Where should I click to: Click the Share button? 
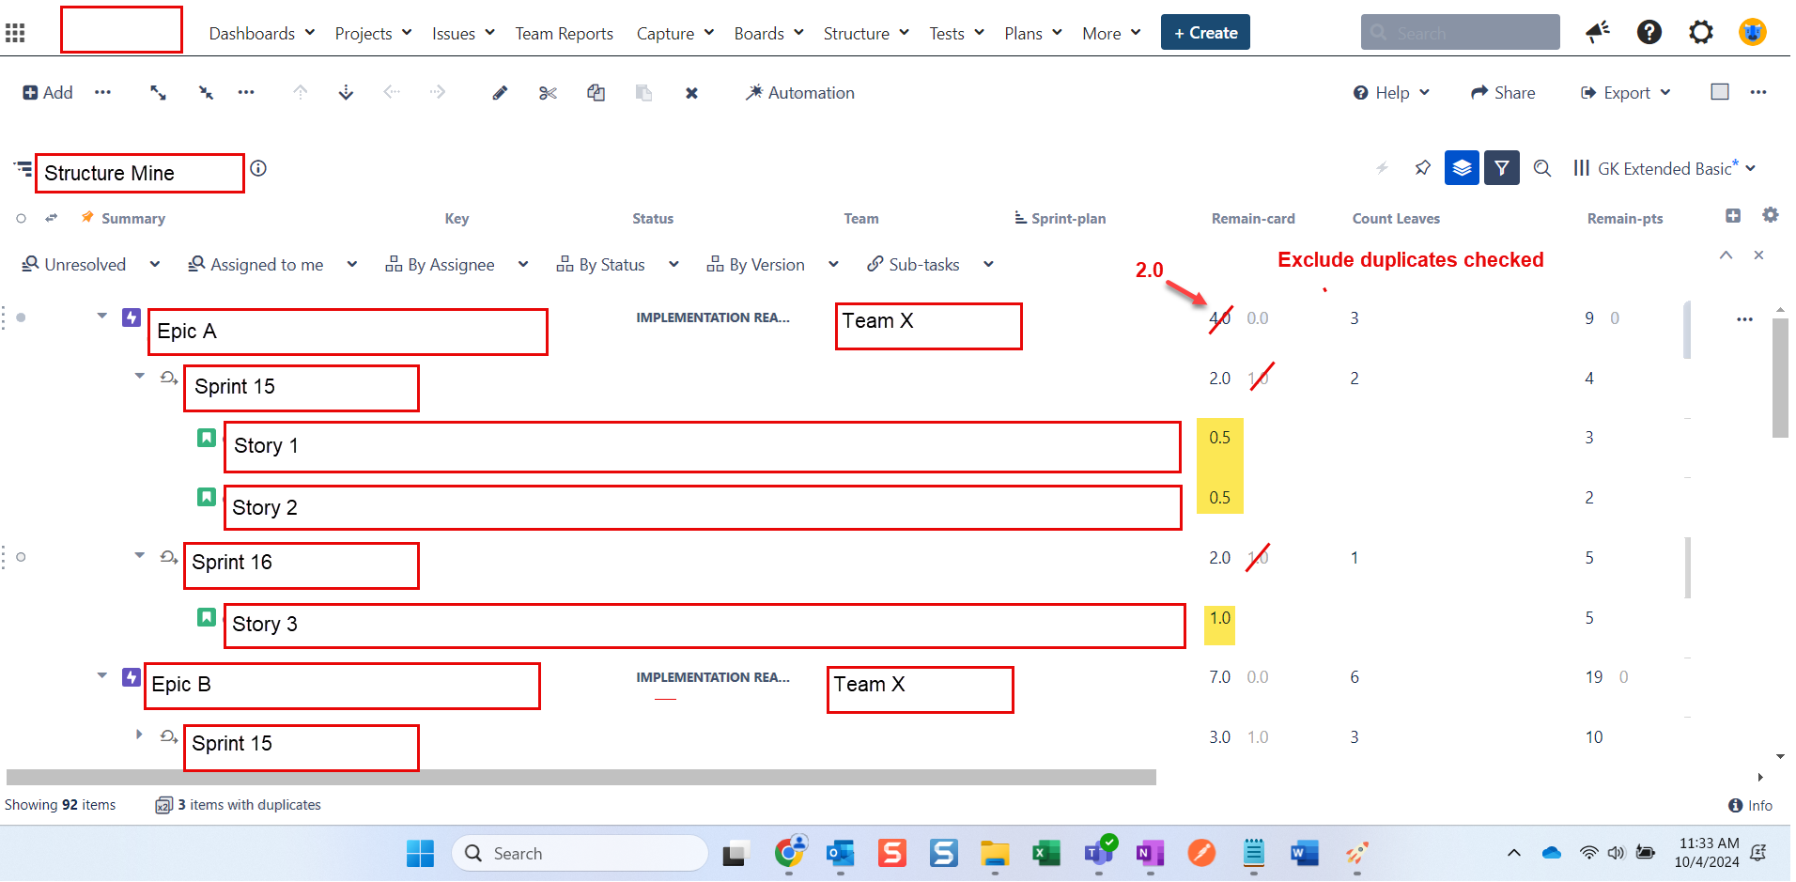1503,92
